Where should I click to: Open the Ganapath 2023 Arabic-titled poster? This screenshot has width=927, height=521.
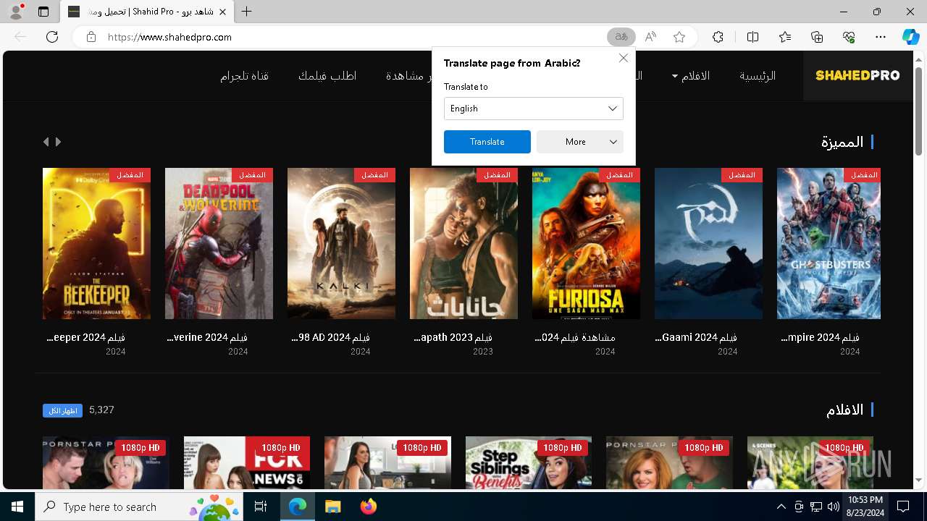(463, 243)
